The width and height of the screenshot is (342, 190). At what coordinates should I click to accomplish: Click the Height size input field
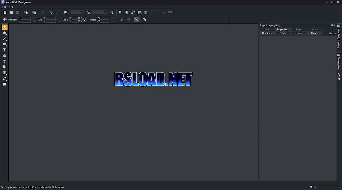point(51,21)
